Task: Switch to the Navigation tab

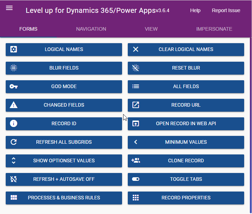Action: coord(91,29)
